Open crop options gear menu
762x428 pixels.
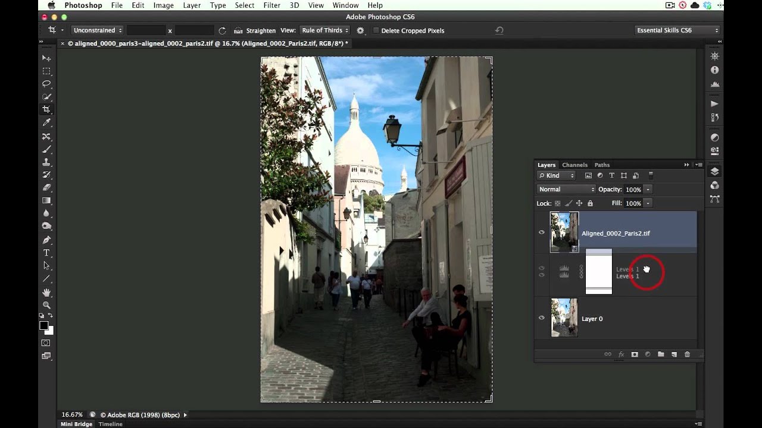360,30
